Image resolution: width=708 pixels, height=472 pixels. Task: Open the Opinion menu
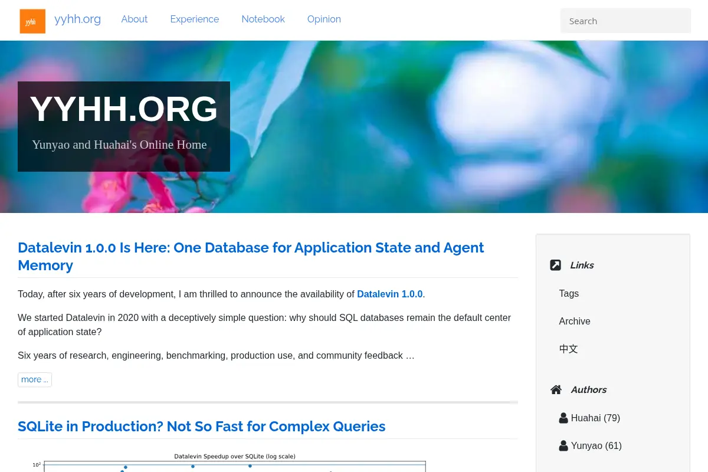click(x=324, y=19)
